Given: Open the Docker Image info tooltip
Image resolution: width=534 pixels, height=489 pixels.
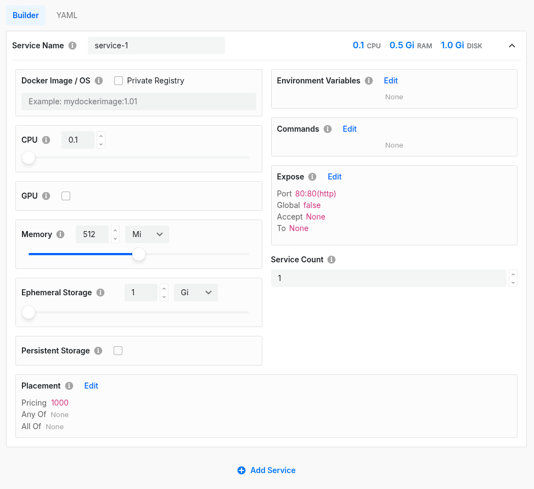Looking at the screenshot, I should tap(99, 81).
